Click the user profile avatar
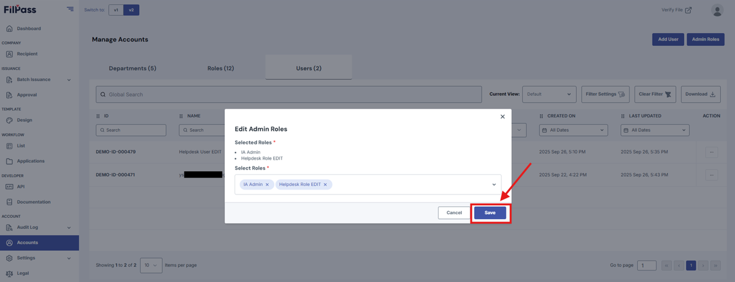 [717, 10]
